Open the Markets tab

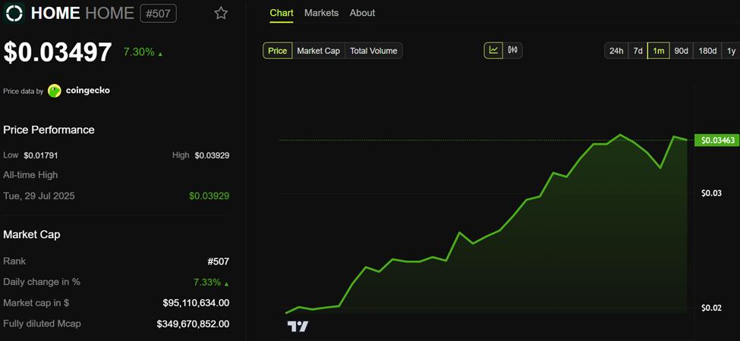click(321, 13)
